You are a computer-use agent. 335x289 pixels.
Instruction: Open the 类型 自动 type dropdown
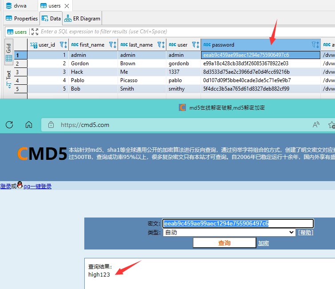click(229, 232)
